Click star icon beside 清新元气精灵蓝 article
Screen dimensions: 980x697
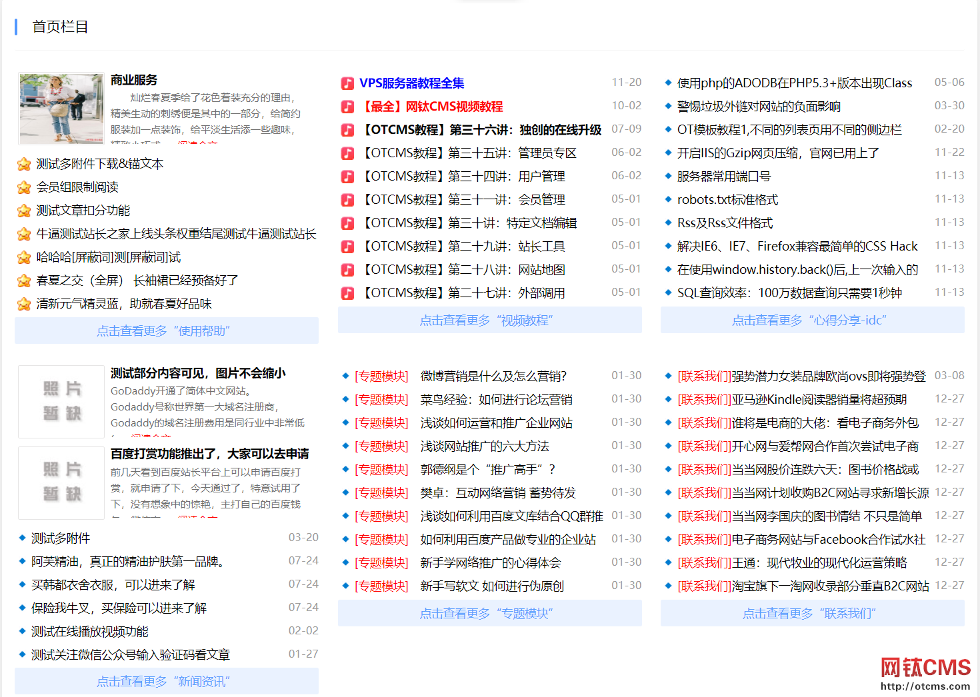pos(24,304)
